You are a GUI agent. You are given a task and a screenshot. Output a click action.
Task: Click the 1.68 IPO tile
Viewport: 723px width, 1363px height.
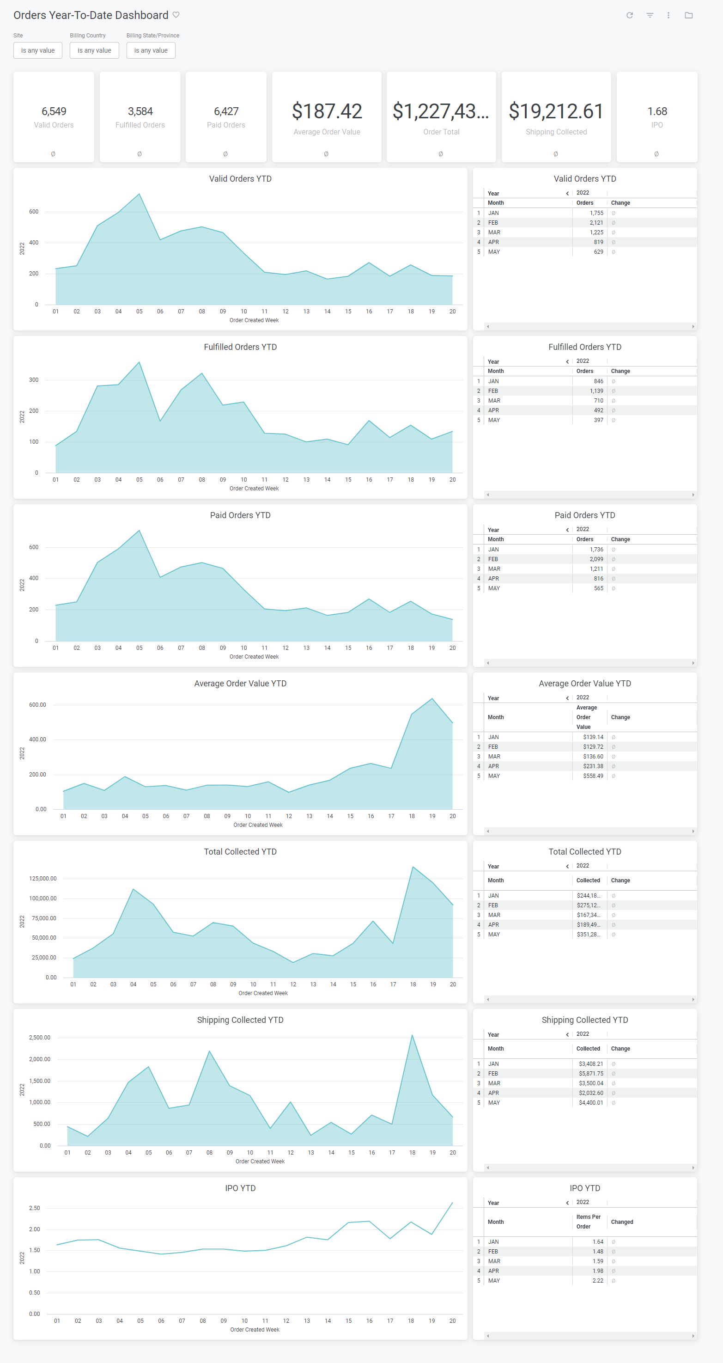pyautogui.click(x=657, y=117)
